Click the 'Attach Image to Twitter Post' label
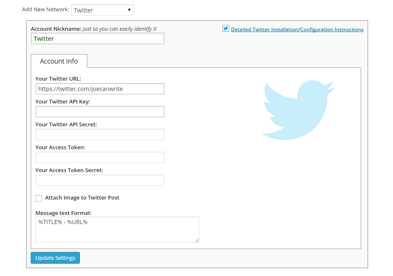This screenshot has width=393, height=276. click(x=82, y=197)
